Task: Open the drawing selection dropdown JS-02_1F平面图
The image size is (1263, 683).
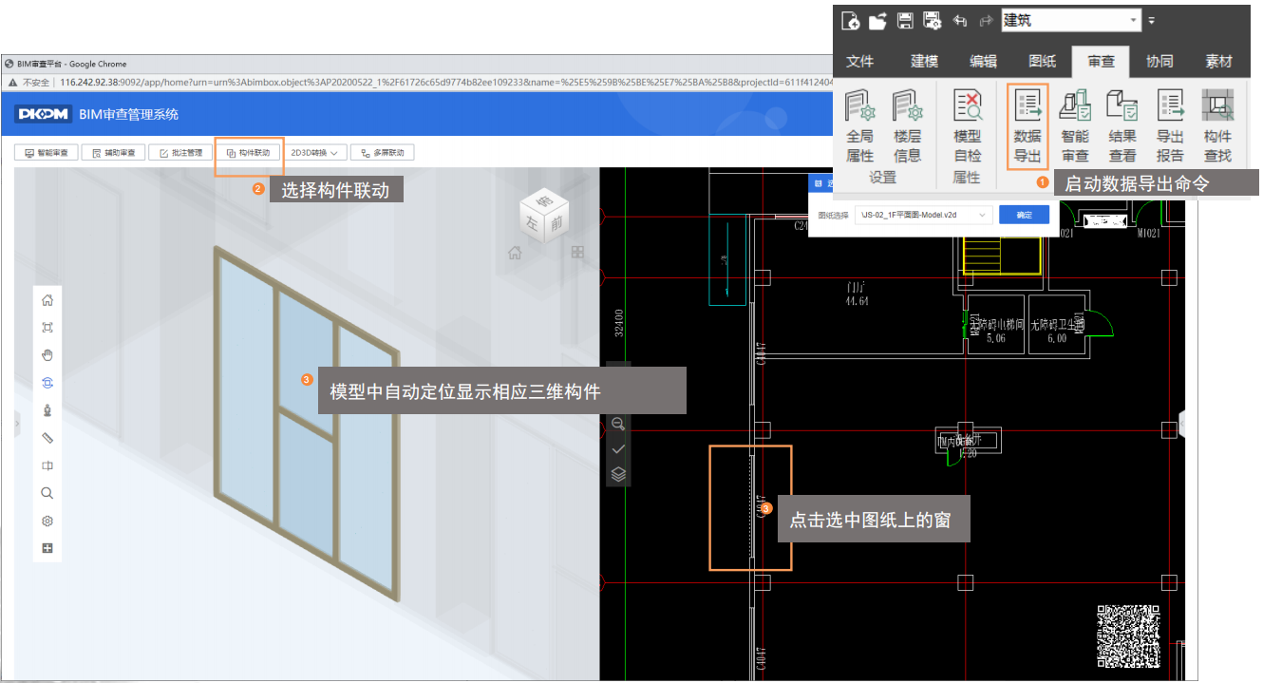Action: point(923,216)
